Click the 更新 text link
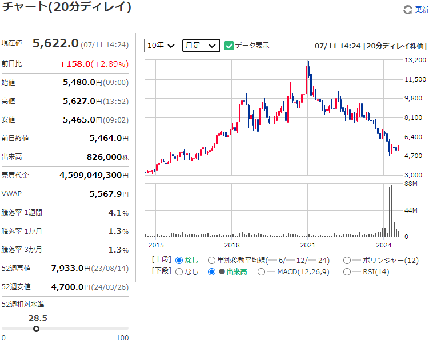433x345 pixels. [x=421, y=10]
